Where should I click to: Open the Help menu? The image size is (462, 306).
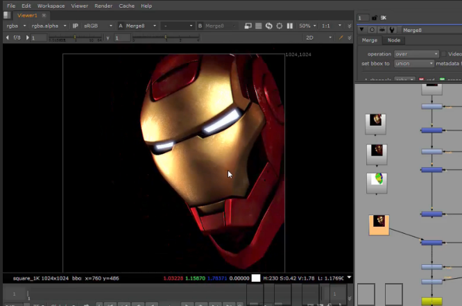tap(146, 6)
